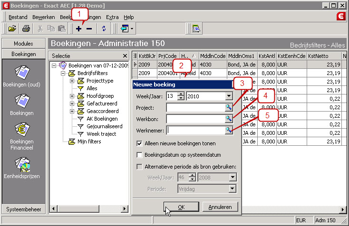Collapse the Bedrijfsfilters tree node
Screen dimensions: 349x226
pyautogui.click(x=63, y=73)
